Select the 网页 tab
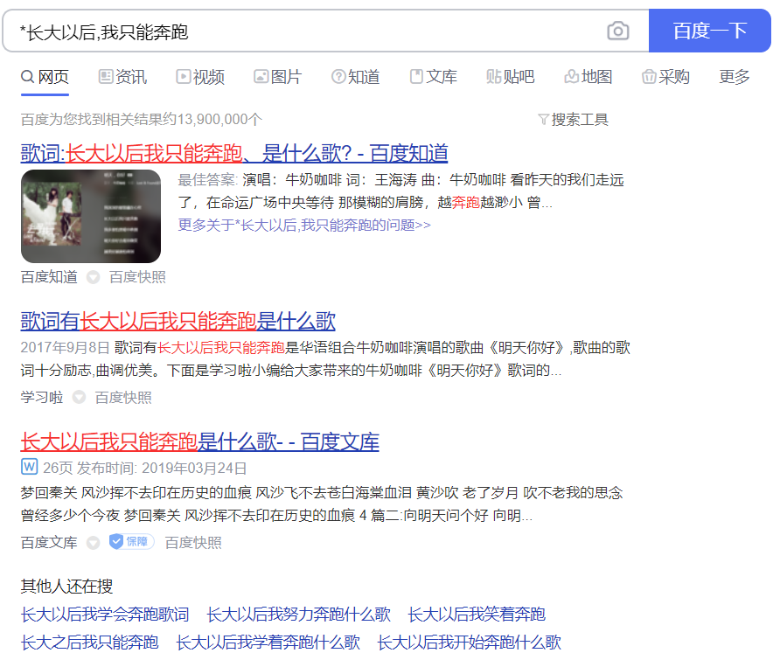 tap(45, 77)
